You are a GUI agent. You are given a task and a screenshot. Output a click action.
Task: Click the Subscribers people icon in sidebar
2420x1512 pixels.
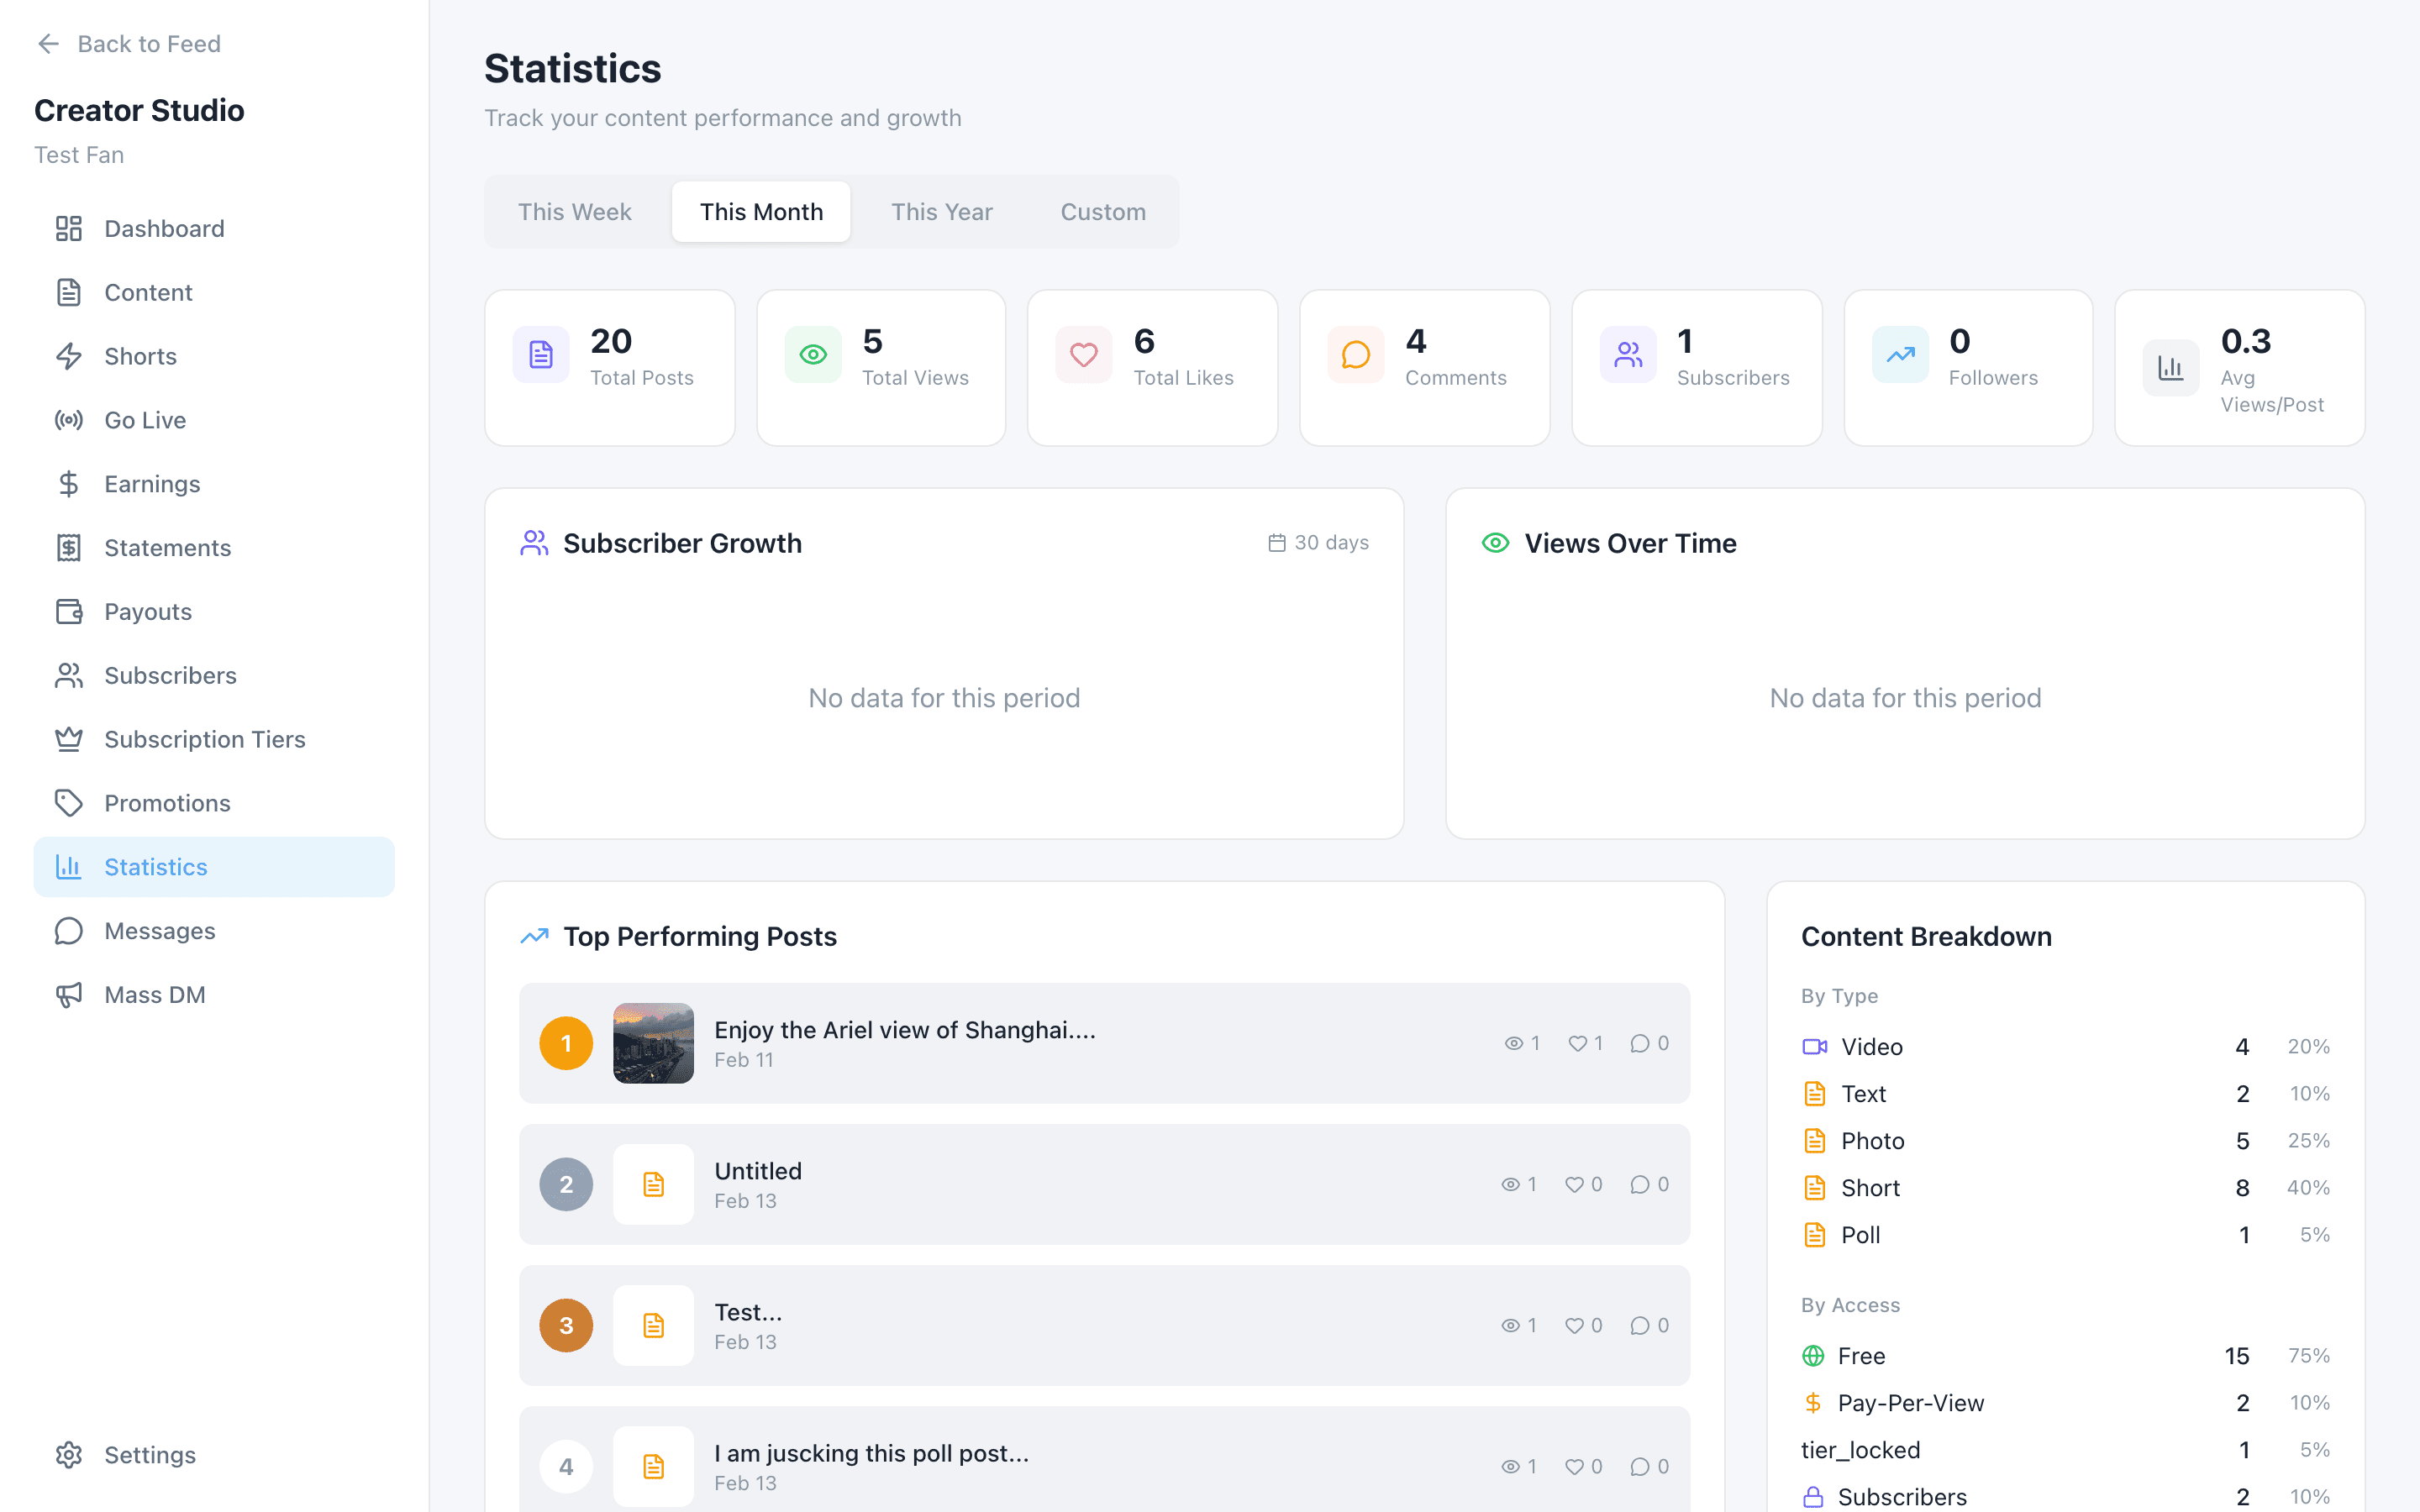68,676
